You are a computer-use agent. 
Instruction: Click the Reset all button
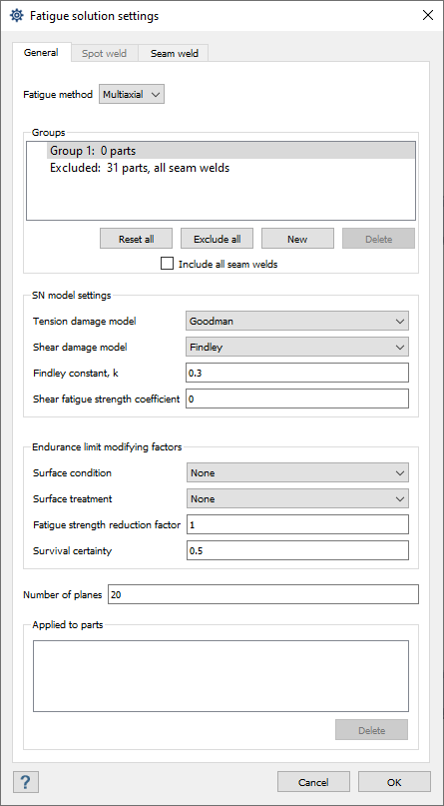point(136,239)
